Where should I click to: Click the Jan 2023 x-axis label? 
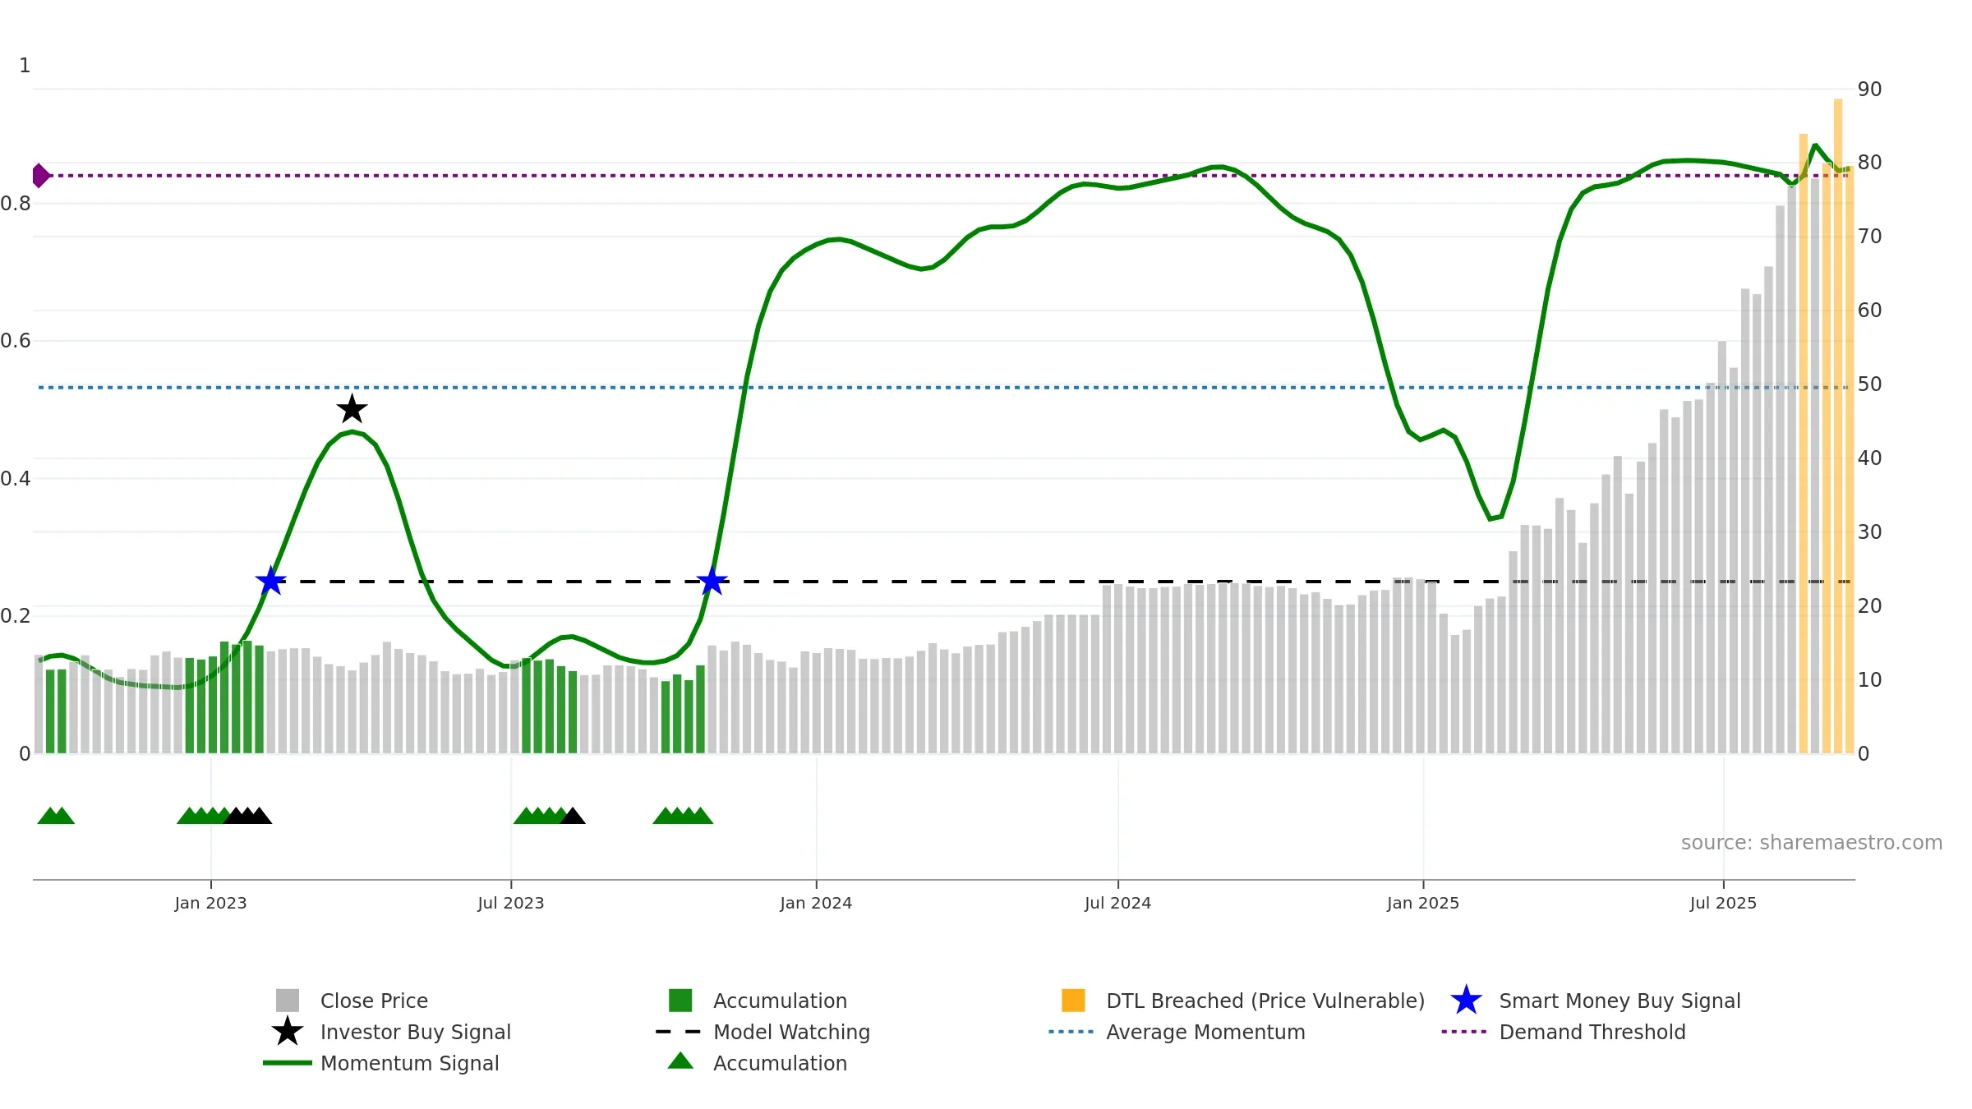coord(210,904)
